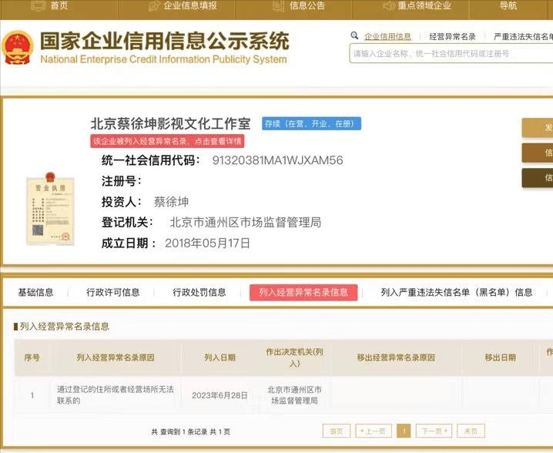This screenshot has width=553, height=453.
Task: Click the 末页 pagination button
Action: [471, 431]
